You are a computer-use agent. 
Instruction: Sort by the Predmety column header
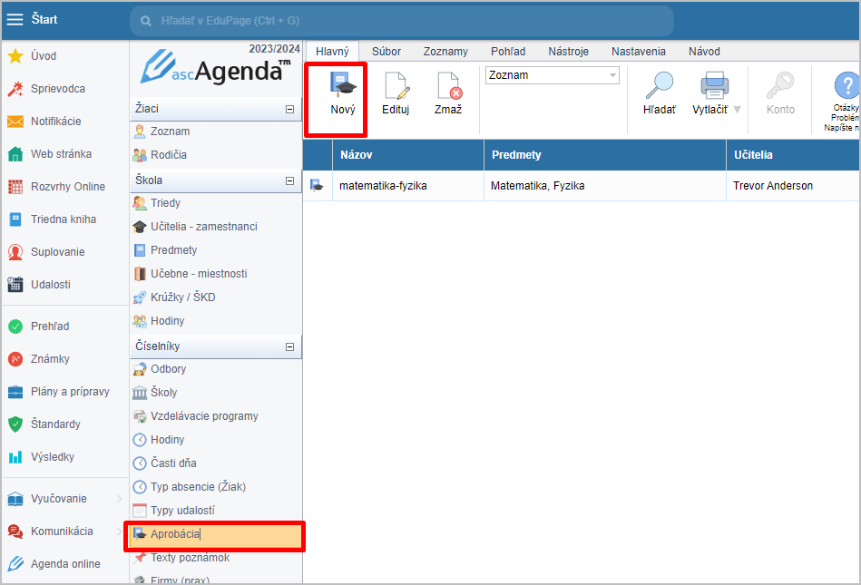[x=604, y=155]
